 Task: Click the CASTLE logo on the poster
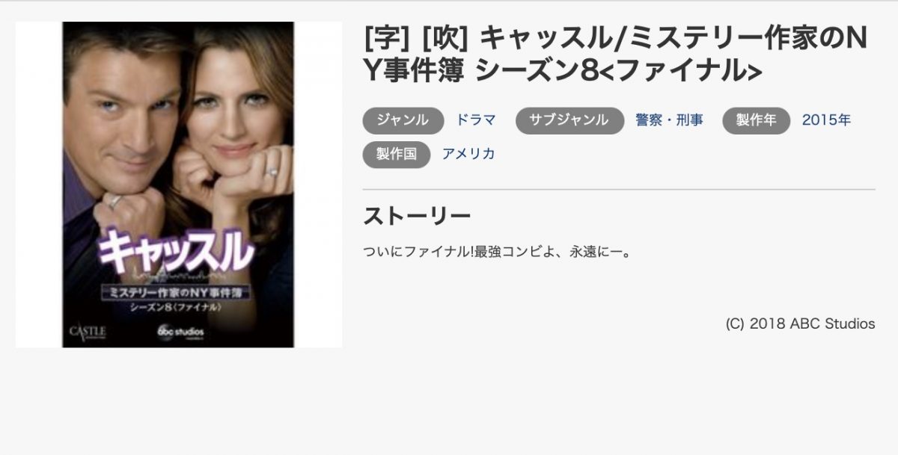pyautogui.click(x=88, y=331)
